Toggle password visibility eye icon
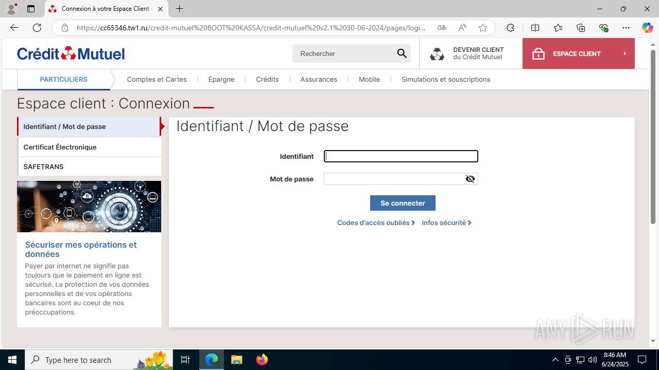This screenshot has height=370, width=659. tap(470, 179)
